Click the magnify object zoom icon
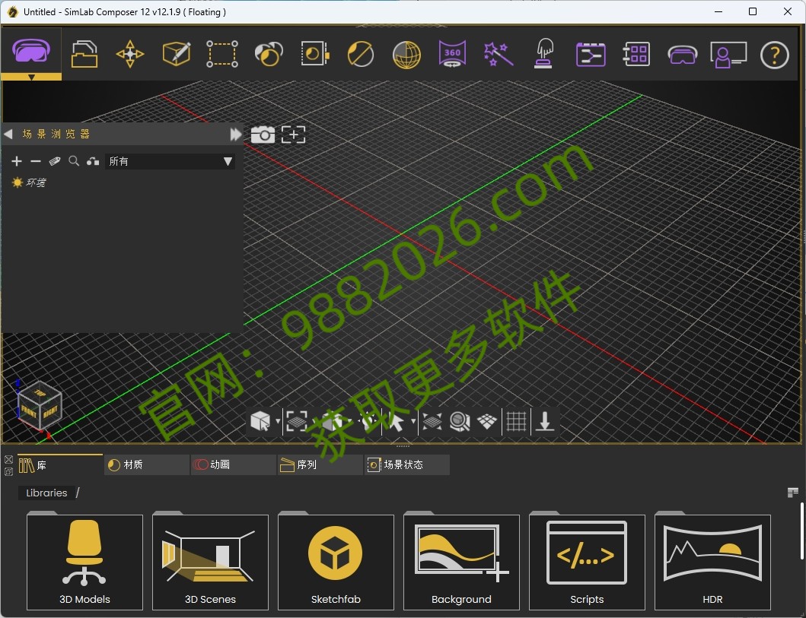This screenshot has height=618, width=806. pyautogui.click(x=460, y=422)
